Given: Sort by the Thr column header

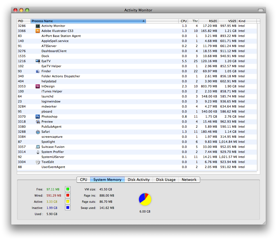Looking at the screenshot, I should pyautogui.click(x=194, y=21).
